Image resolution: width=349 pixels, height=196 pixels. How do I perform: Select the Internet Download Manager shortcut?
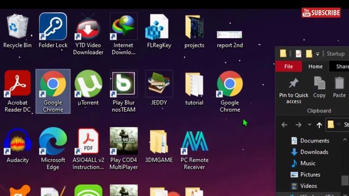pos(124,34)
